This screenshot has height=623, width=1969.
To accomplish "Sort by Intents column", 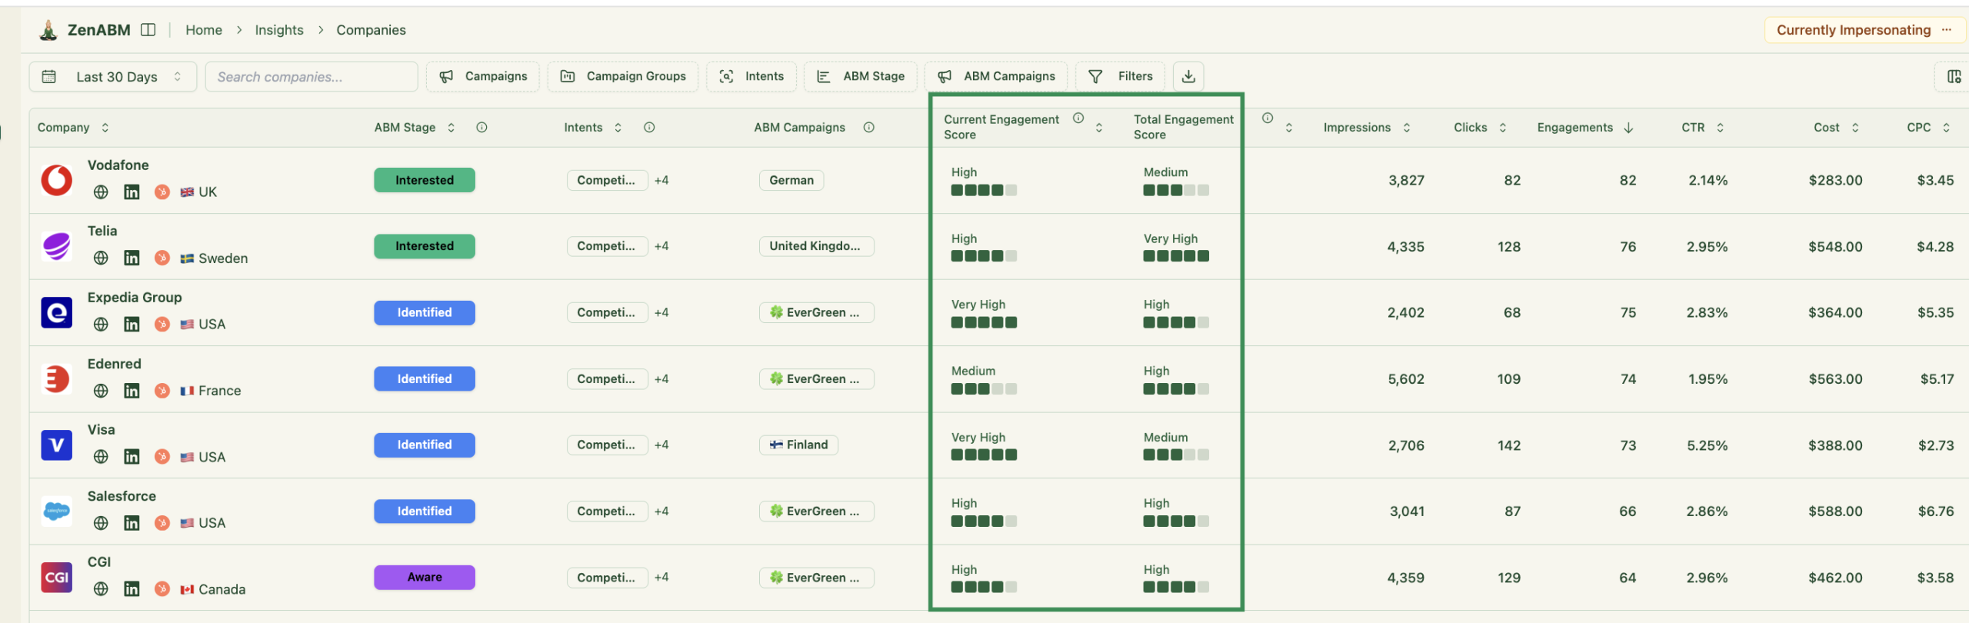I will [618, 128].
